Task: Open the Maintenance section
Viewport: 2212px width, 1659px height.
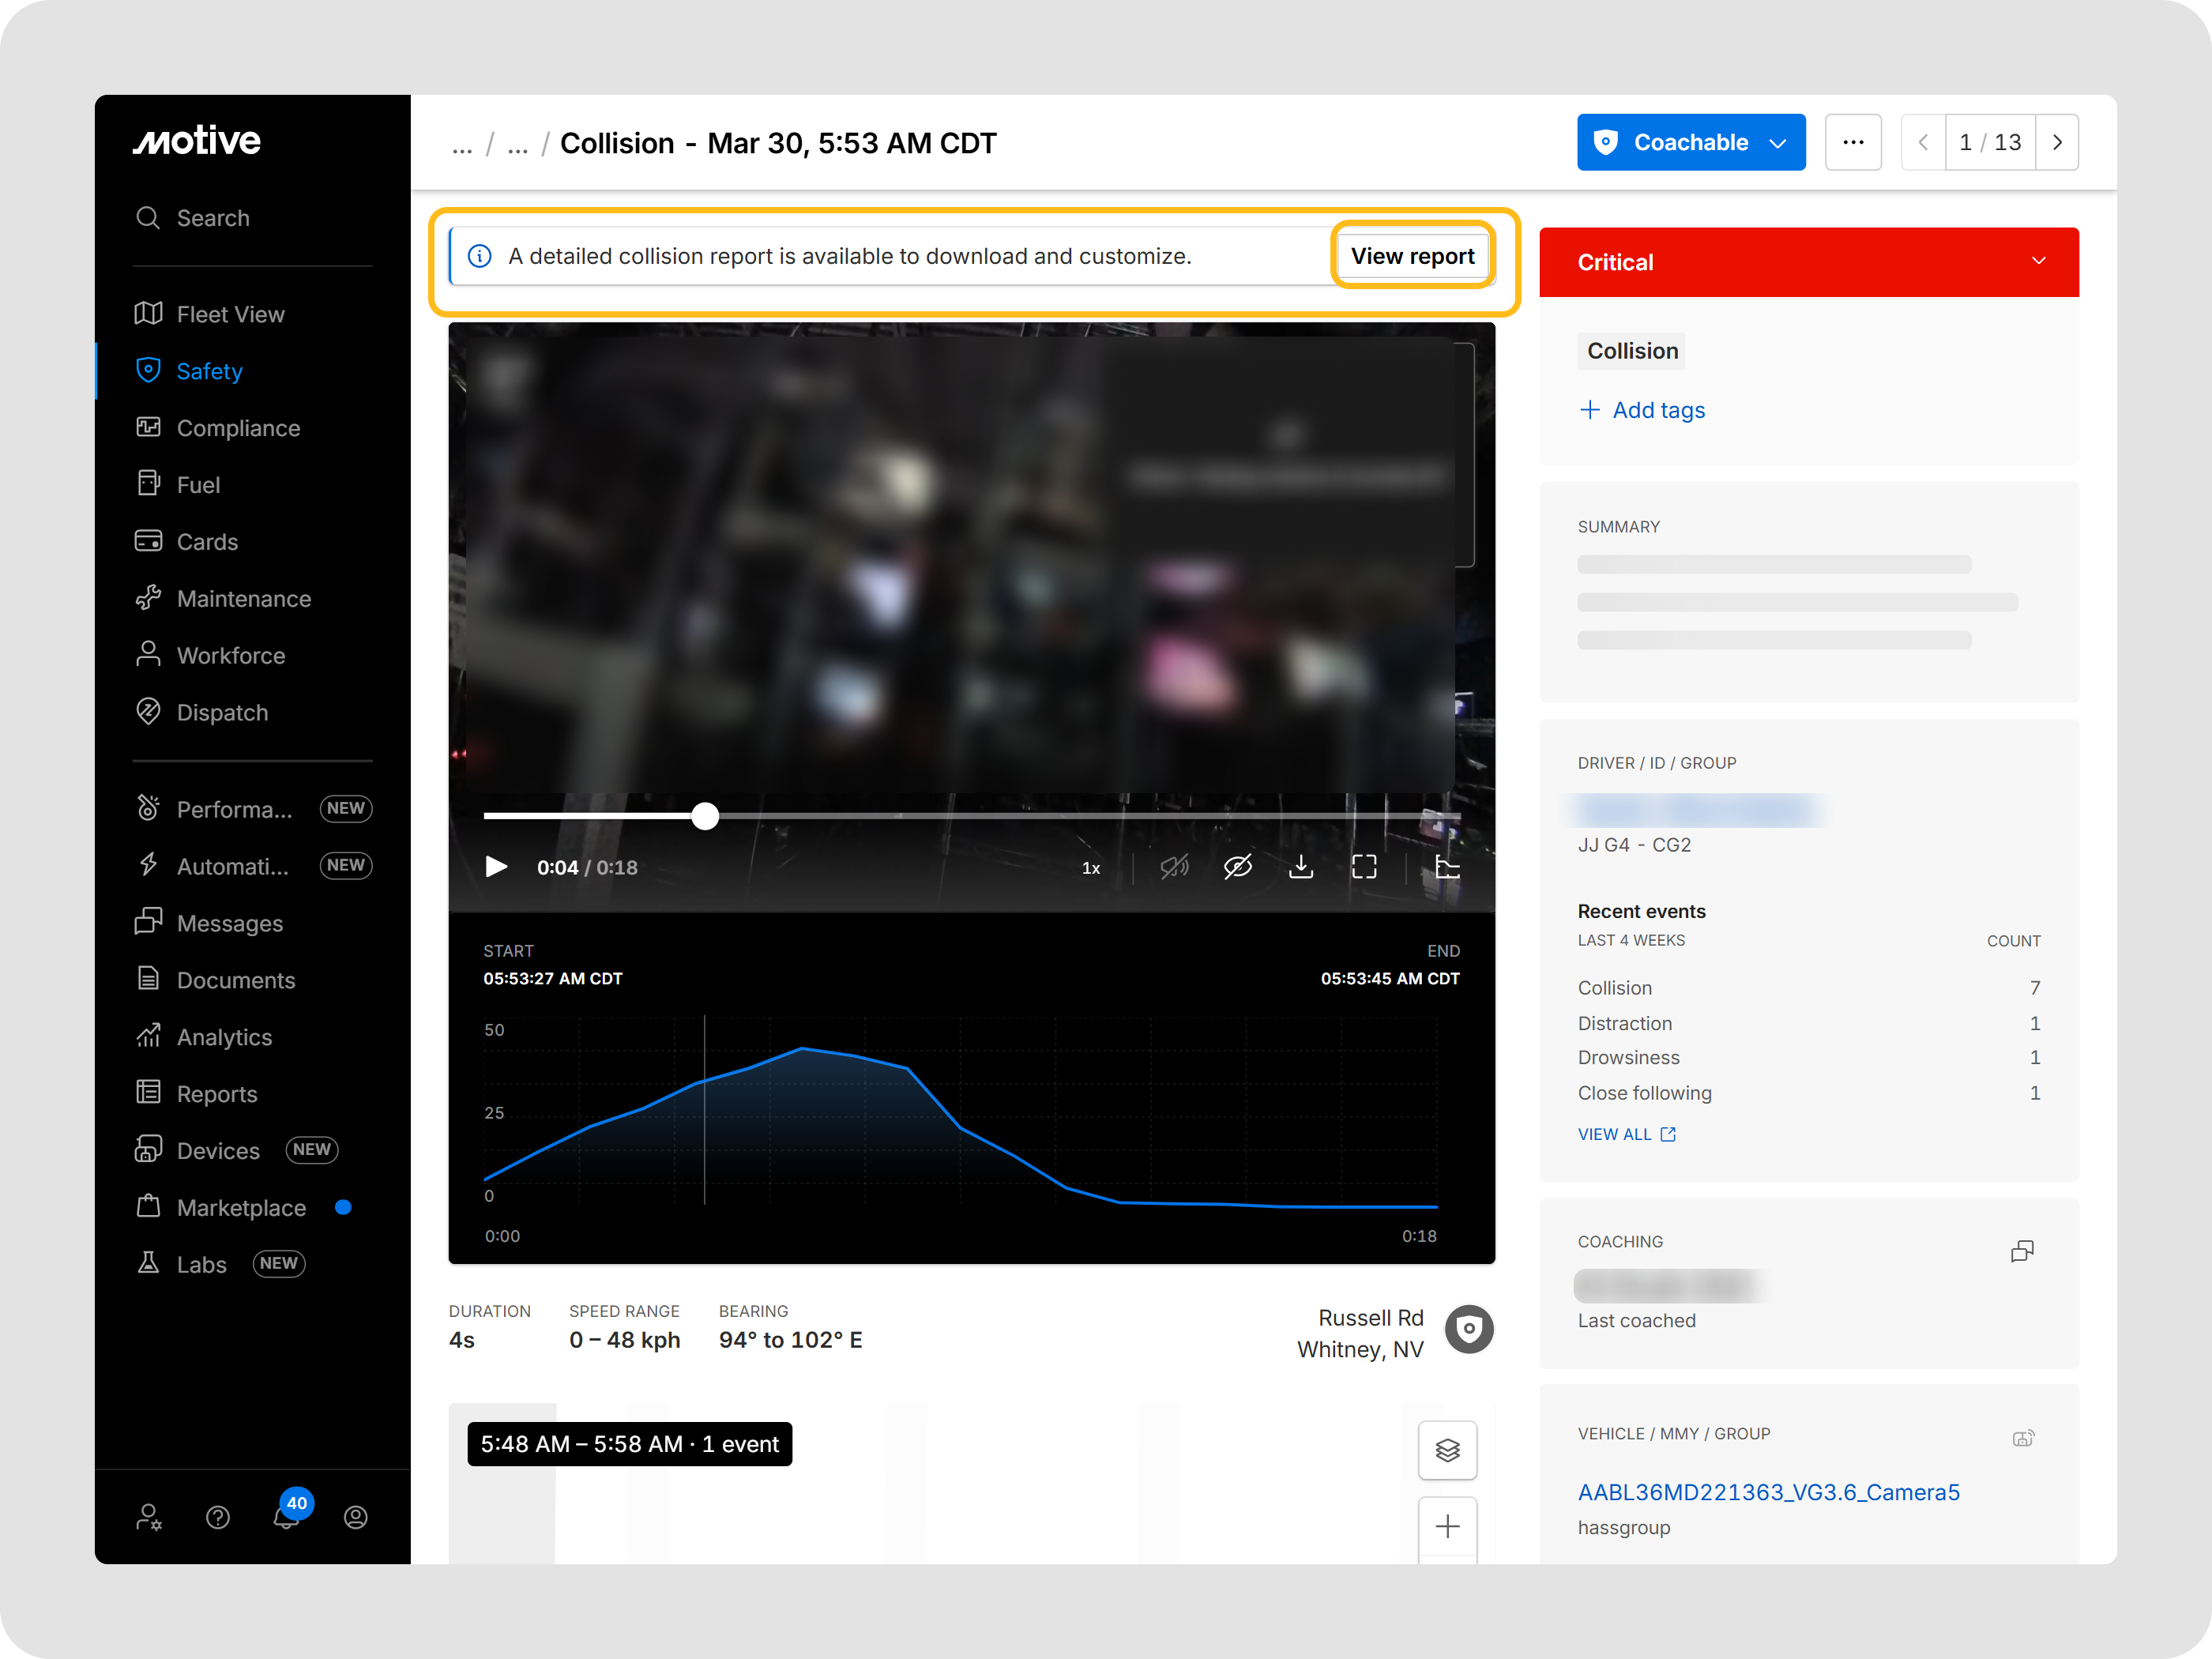Action: pos(243,598)
